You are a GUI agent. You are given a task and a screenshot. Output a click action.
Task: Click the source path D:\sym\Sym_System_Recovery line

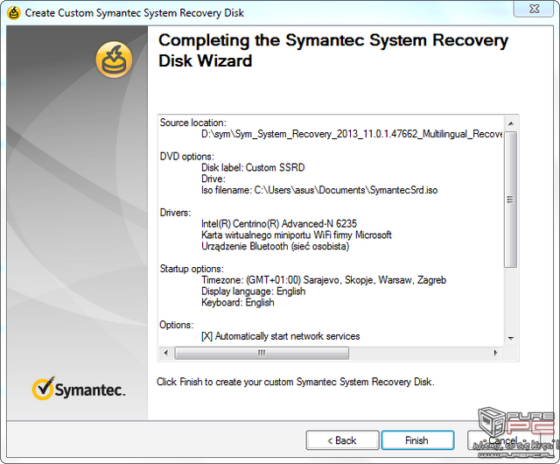(352, 134)
